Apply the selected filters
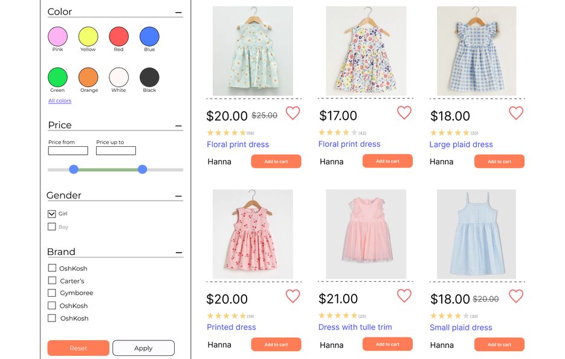 pos(143,348)
